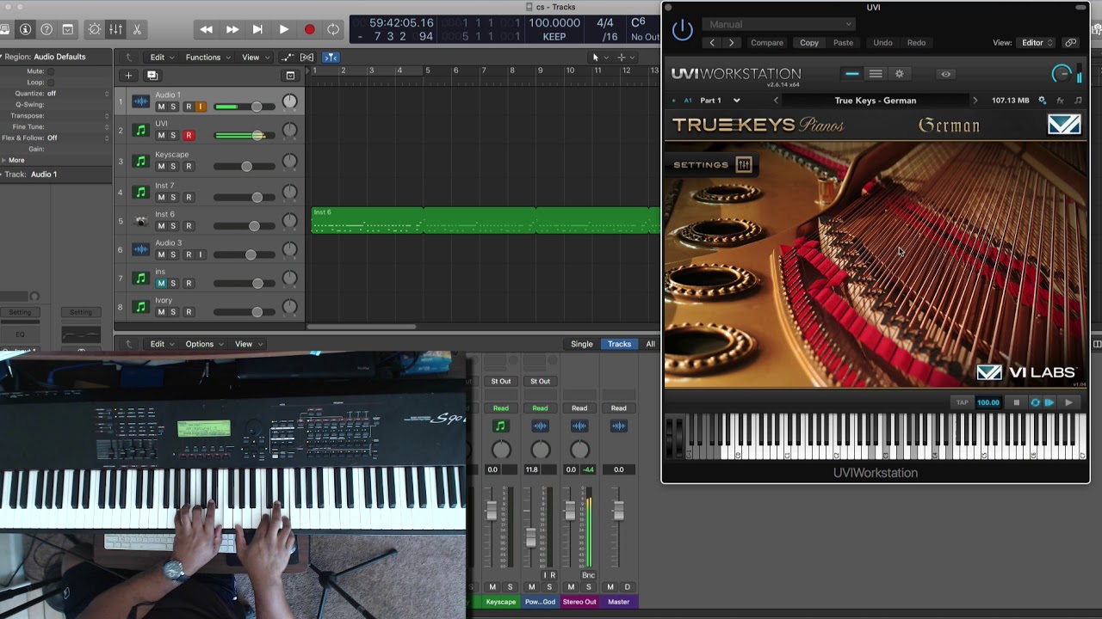This screenshot has width=1102, height=619.
Task: Adjust the Keyscape track volume slider
Action: pos(246,166)
